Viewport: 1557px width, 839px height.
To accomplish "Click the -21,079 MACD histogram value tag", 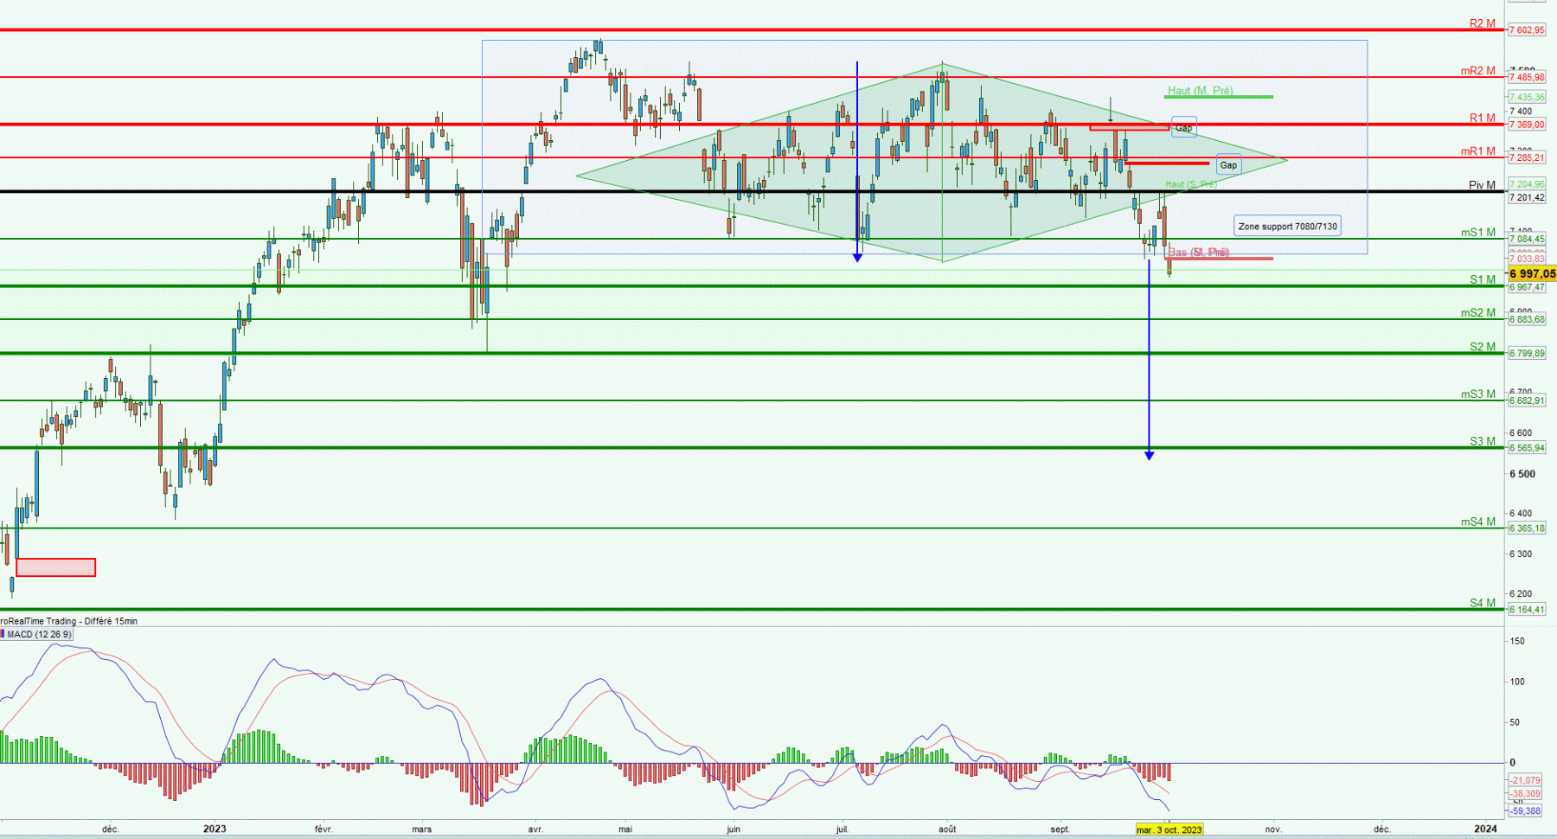I will [1525, 780].
